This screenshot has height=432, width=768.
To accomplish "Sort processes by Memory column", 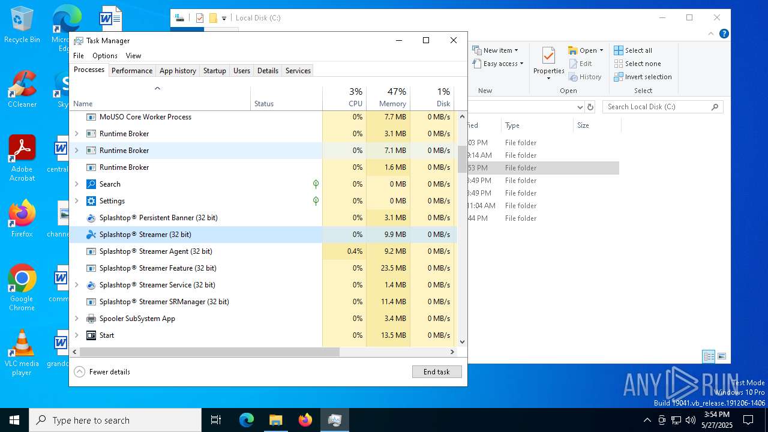I will coord(388,98).
